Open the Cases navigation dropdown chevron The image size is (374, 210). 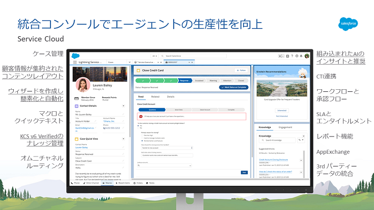pyautogui.click(x=129, y=62)
